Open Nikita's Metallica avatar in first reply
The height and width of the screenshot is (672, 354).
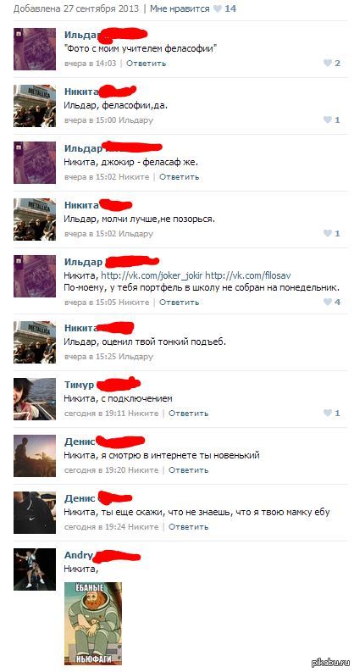(x=35, y=106)
